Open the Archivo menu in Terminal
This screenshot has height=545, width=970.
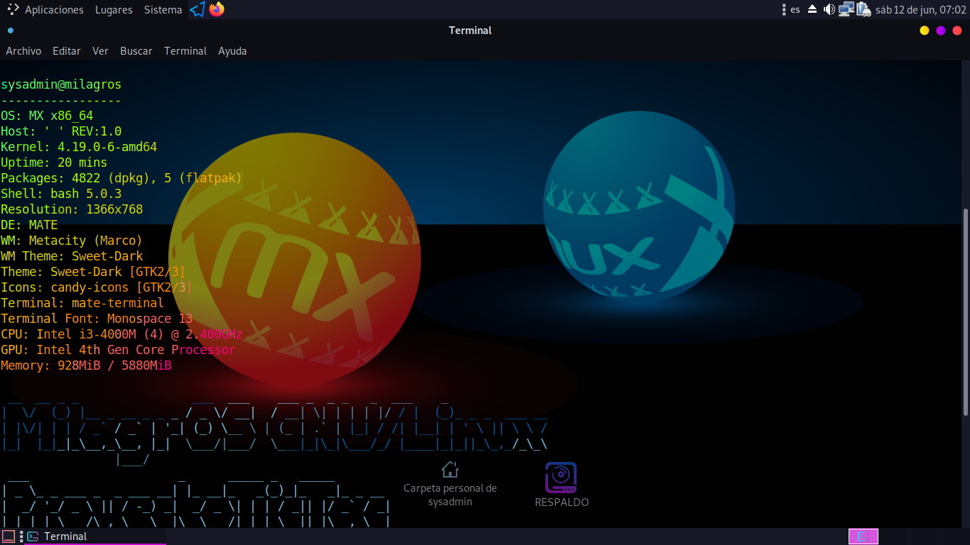[23, 51]
